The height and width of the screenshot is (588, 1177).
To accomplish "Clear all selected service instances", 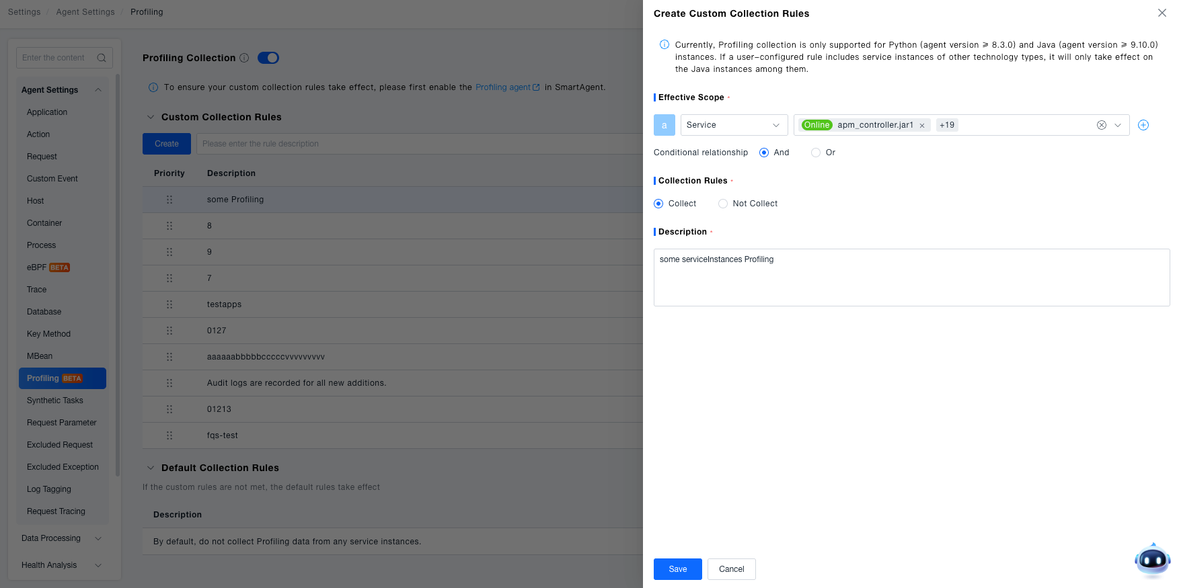I will click(x=1102, y=125).
